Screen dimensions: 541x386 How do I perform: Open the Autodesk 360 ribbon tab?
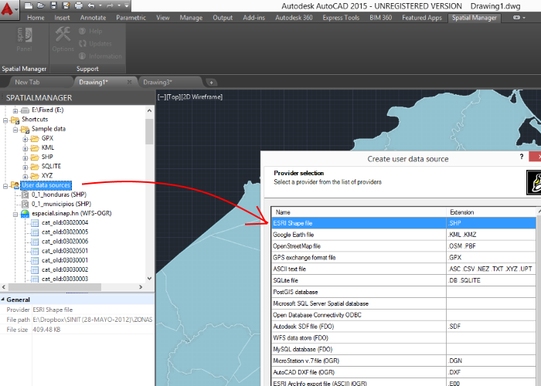[294, 18]
